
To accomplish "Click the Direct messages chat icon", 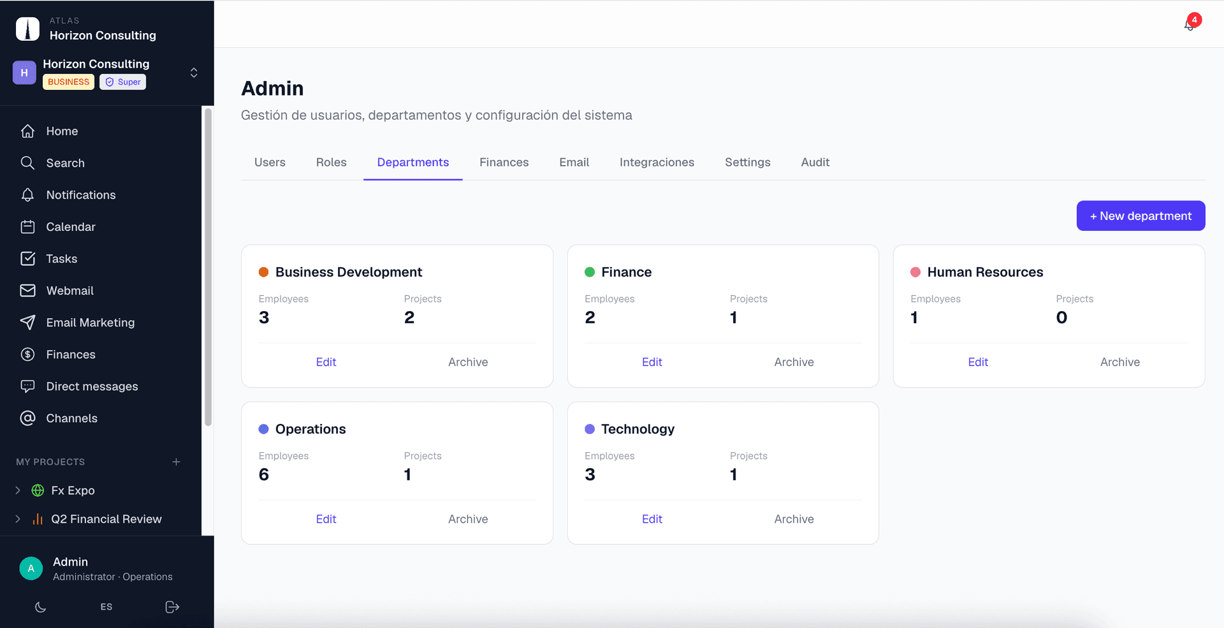I will pos(27,386).
